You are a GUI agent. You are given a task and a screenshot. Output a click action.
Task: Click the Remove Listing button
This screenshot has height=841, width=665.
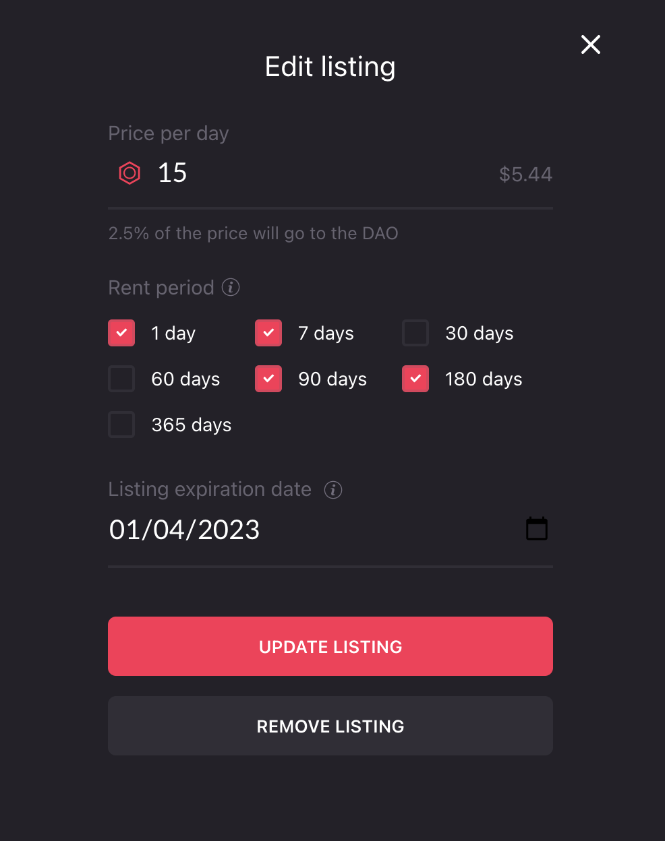tap(330, 726)
